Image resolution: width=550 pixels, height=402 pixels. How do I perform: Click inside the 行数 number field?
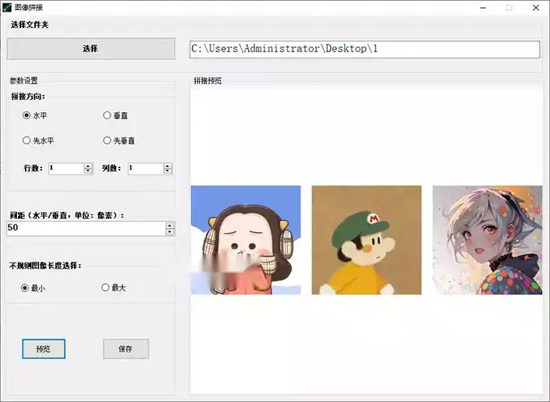tap(65, 168)
